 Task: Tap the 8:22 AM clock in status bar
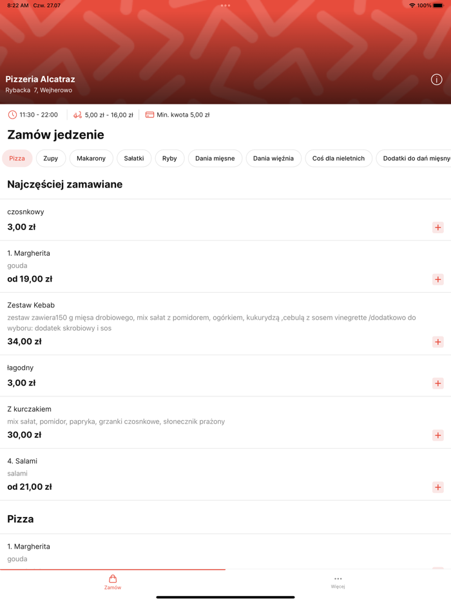[17, 5]
